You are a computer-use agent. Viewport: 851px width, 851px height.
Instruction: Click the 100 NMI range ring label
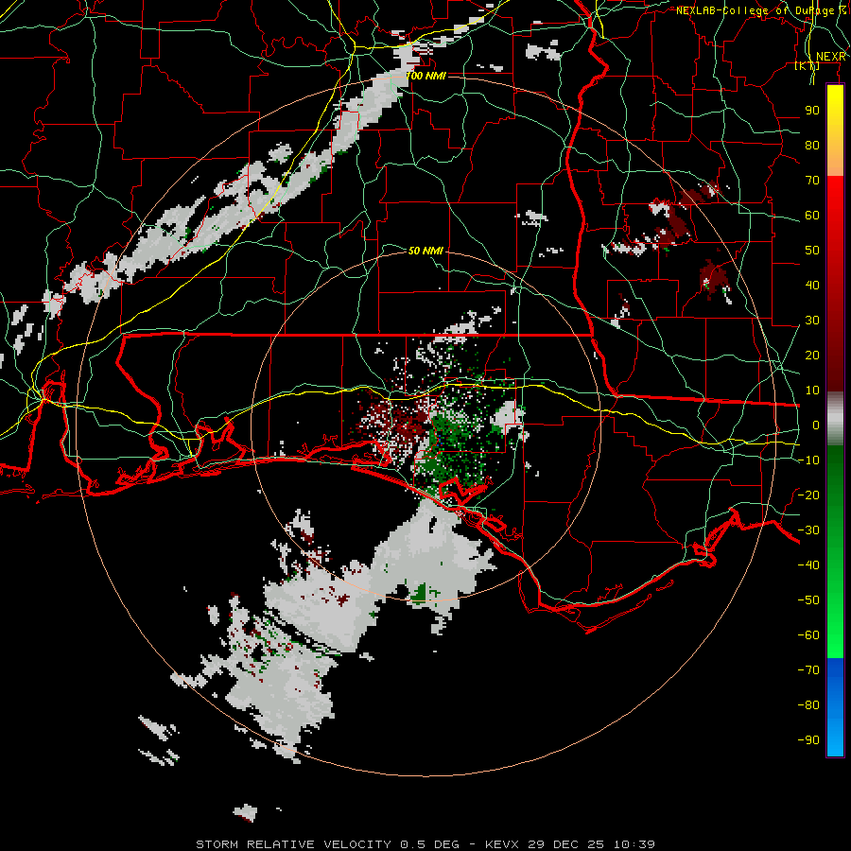(426, 76)
